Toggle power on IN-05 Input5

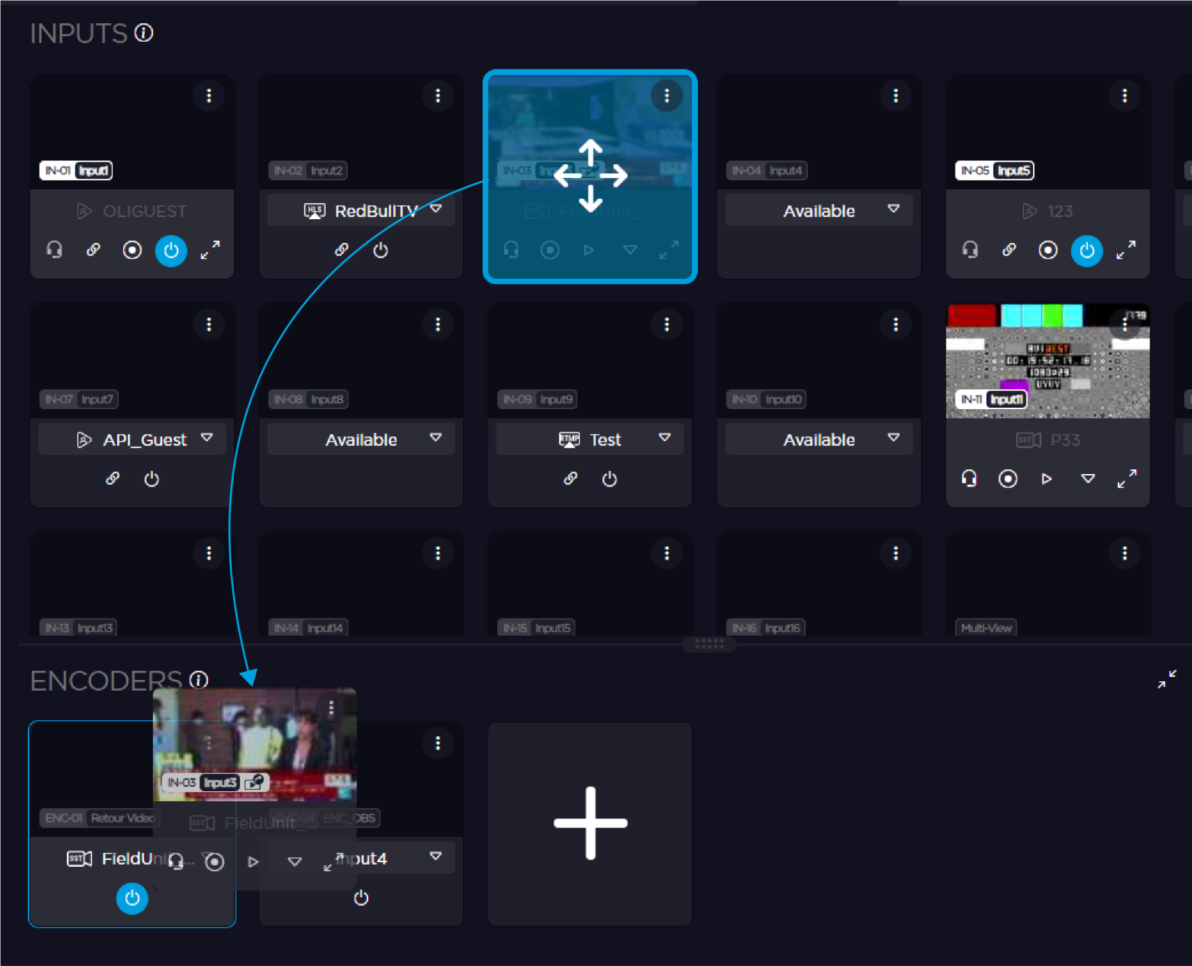pyautogui.click(x=1086, y=251)
